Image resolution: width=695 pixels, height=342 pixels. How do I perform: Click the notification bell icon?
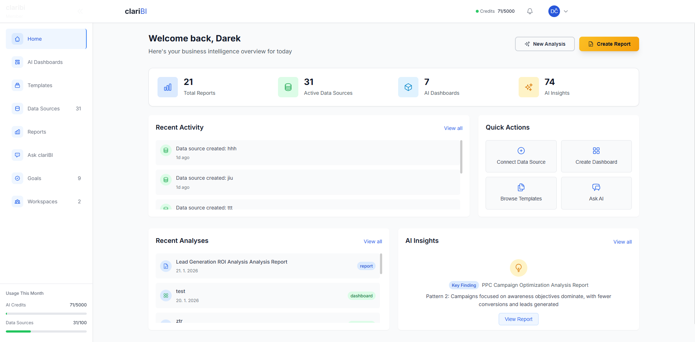pos(530,11)
